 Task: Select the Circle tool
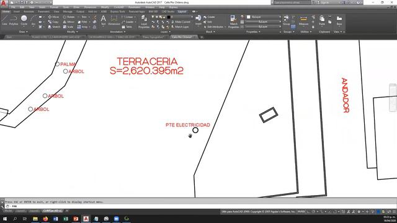tap(24, 20)
